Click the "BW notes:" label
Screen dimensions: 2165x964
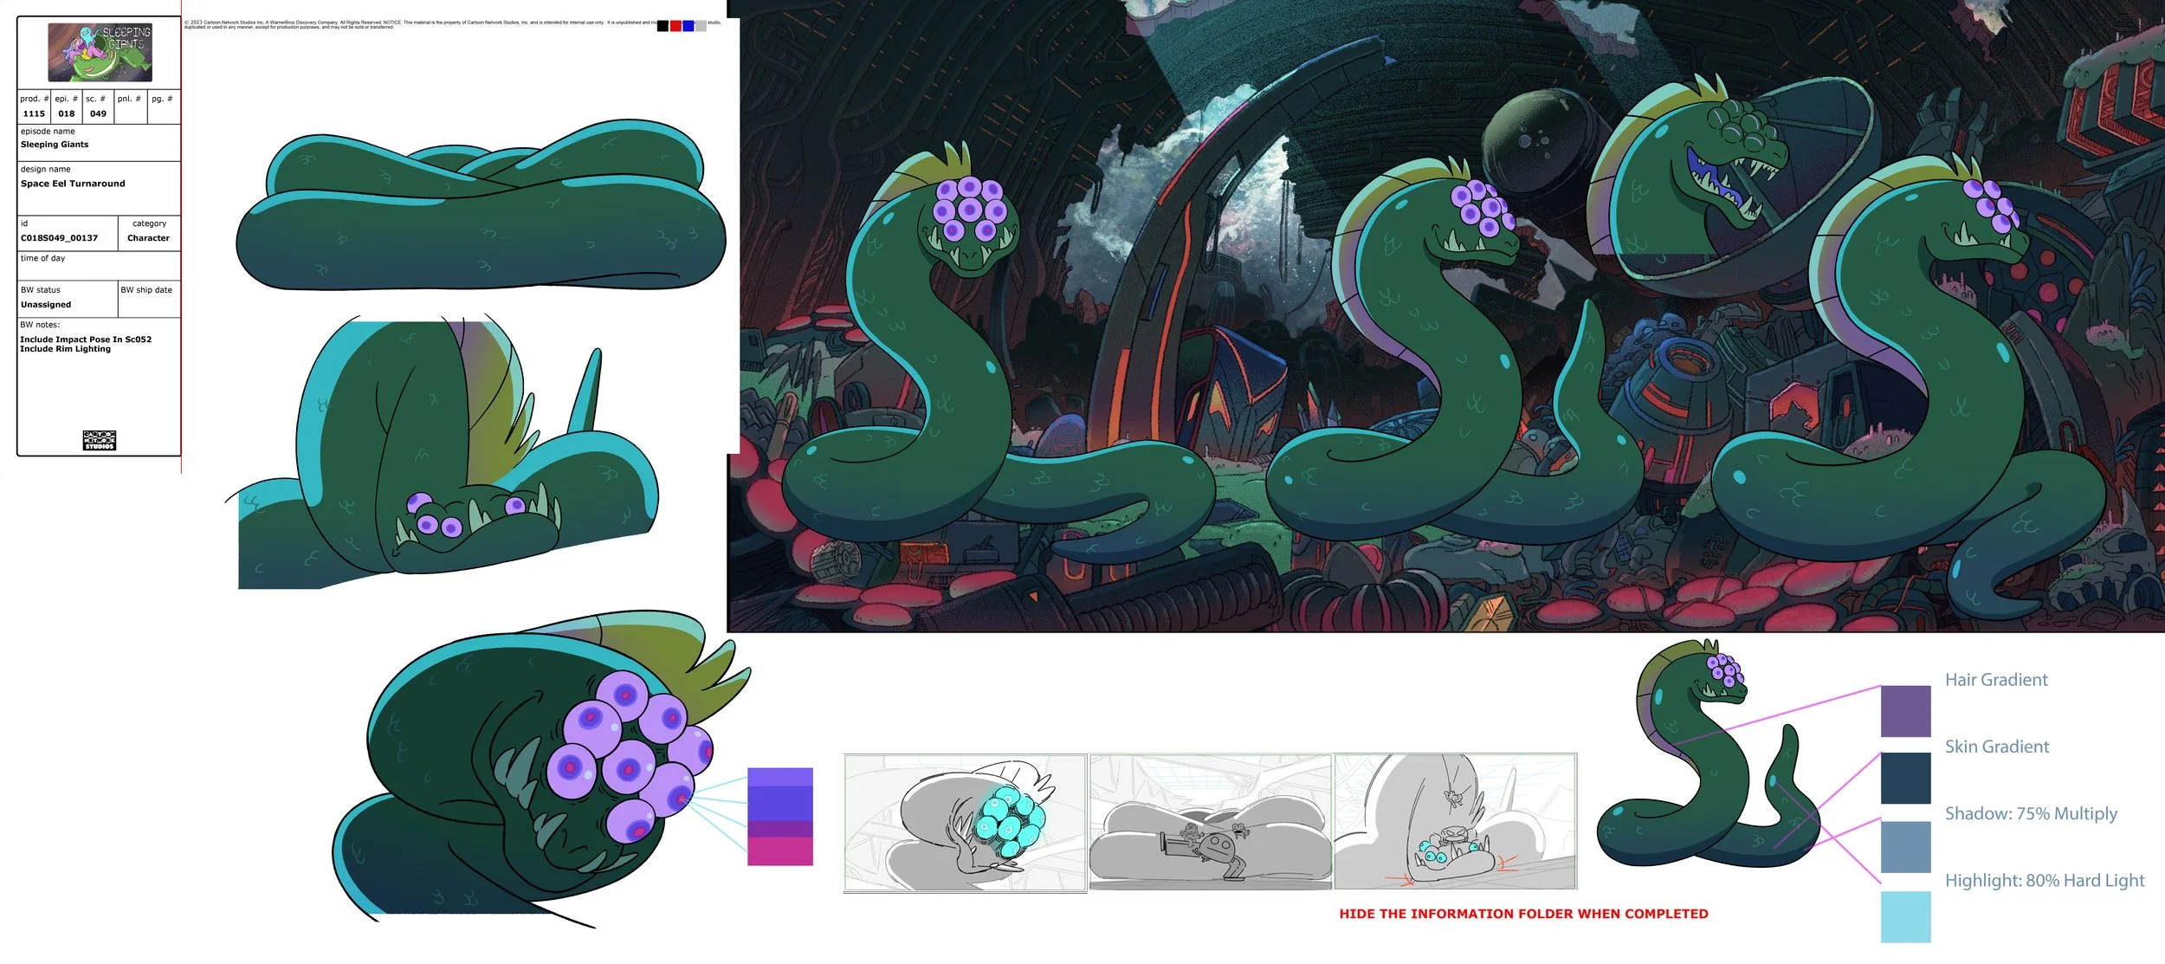pos(40,325)
